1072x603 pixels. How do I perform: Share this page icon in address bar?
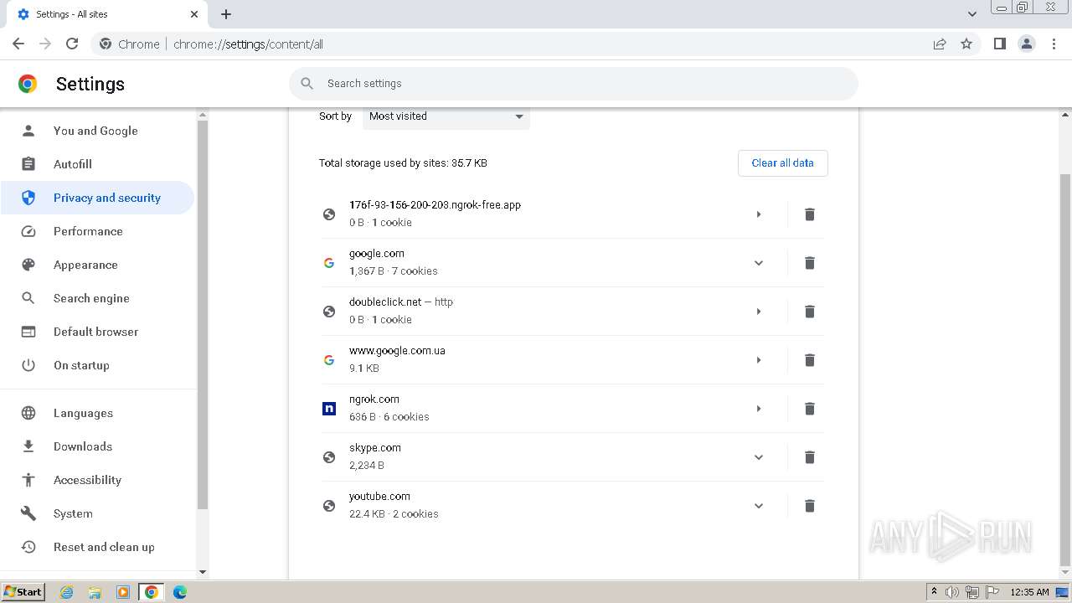click(940, 44)
